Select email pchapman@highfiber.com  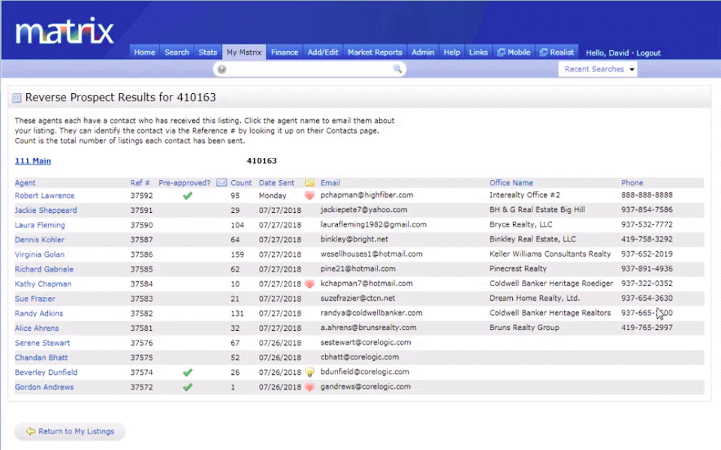tap(367, 195)
